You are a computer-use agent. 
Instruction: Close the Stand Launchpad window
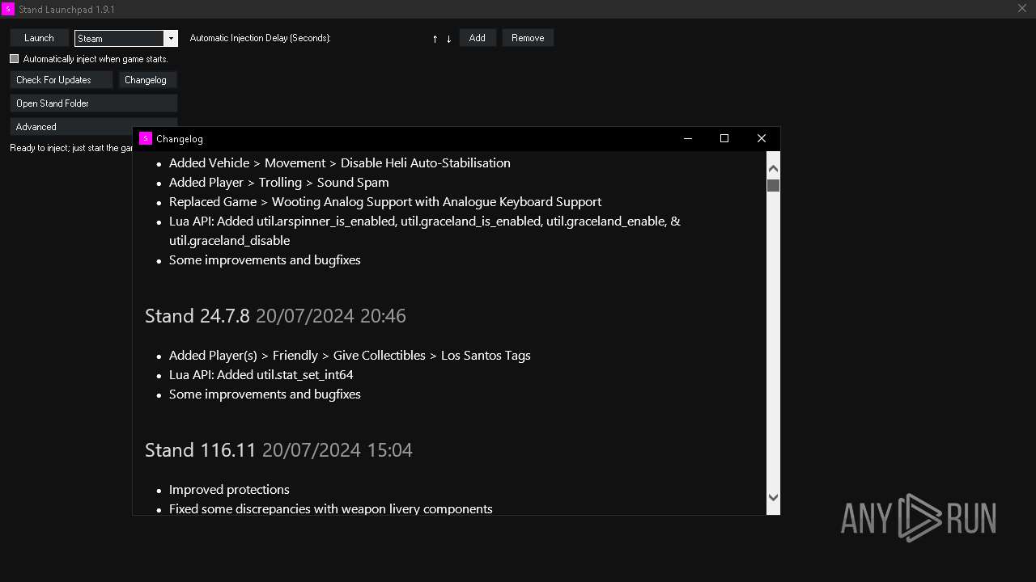point(1022,9)
